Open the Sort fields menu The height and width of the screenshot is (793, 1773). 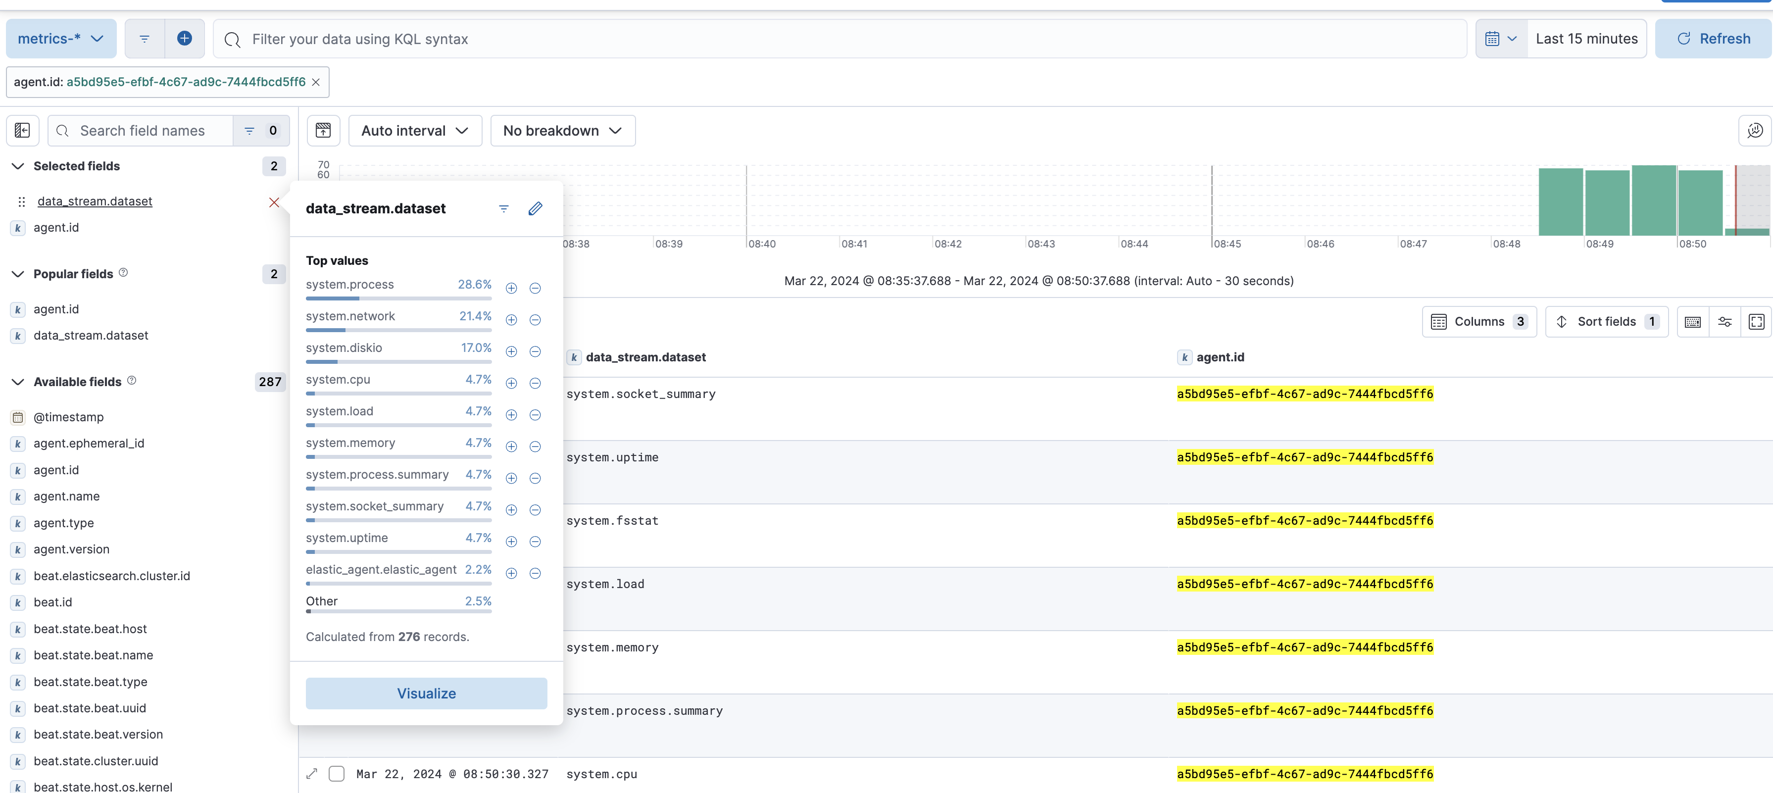click(x=1606, y=321)
